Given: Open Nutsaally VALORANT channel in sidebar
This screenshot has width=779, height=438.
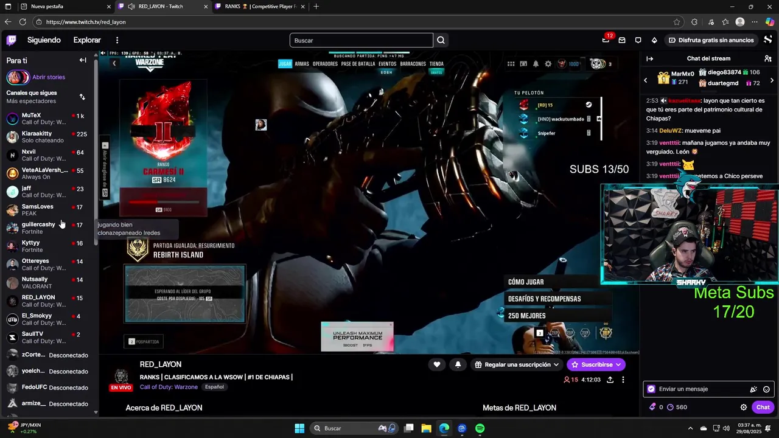Looking at the screenshot, I should click(47, 283).
